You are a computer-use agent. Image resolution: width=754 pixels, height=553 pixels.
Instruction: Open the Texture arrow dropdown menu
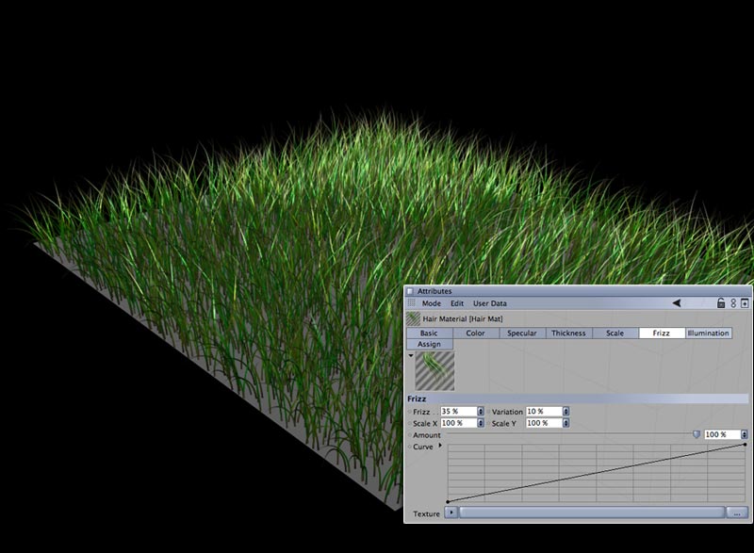click(x=451, y=512)
